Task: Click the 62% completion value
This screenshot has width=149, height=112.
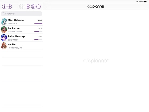Action: pos(40,28)
